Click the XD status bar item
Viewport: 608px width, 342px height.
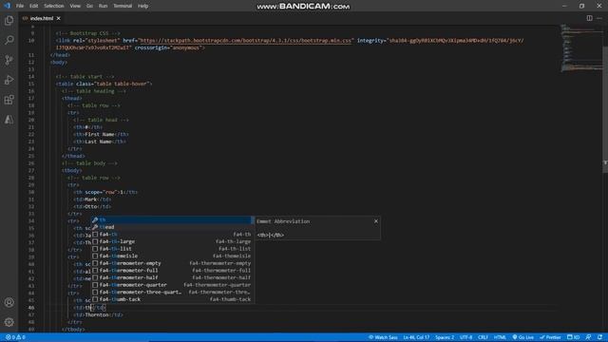[x=573, y=337]
